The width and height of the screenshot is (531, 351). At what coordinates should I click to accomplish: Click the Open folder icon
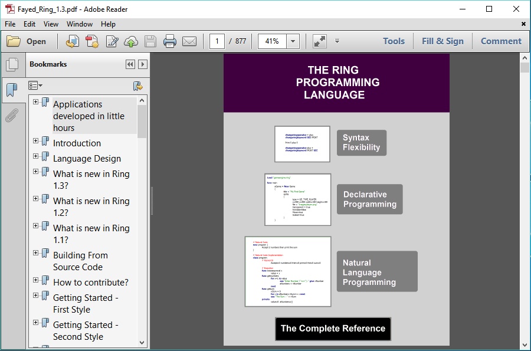coord(14,41)
